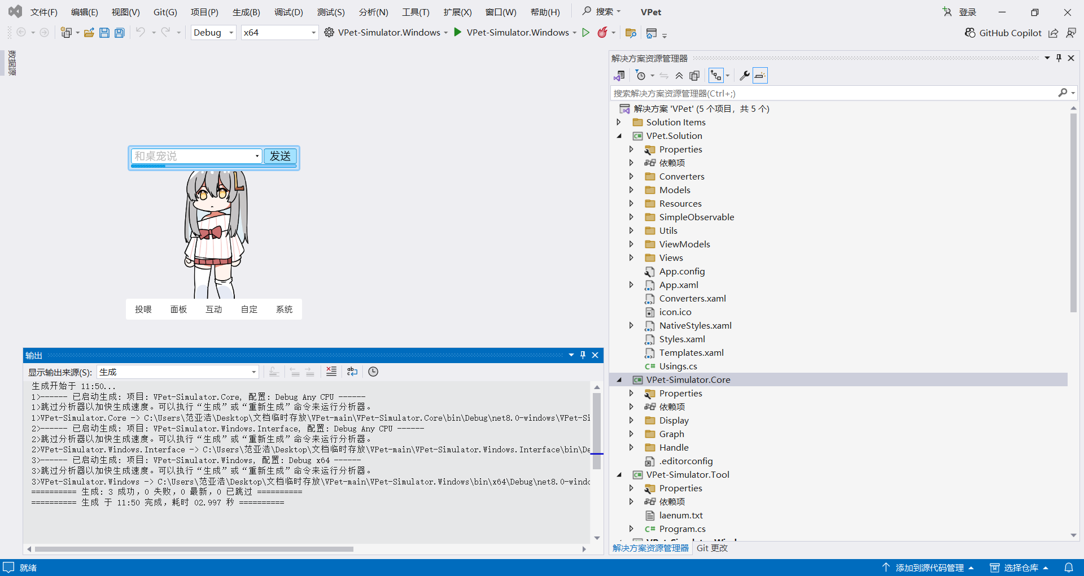Expand the App.xaml node

(631, 285)
